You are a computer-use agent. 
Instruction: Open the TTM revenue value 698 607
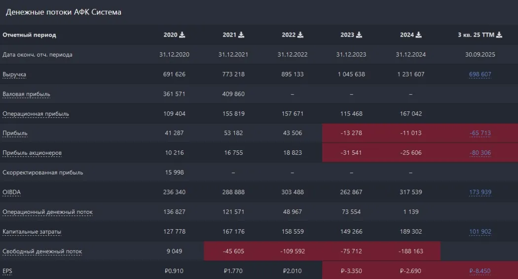pyautogui.click(x=480, y=74)
